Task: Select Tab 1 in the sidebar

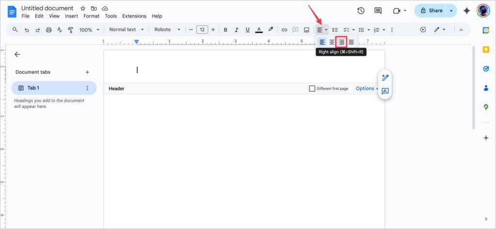Action: pyautogui.click(x=54, y=88)
